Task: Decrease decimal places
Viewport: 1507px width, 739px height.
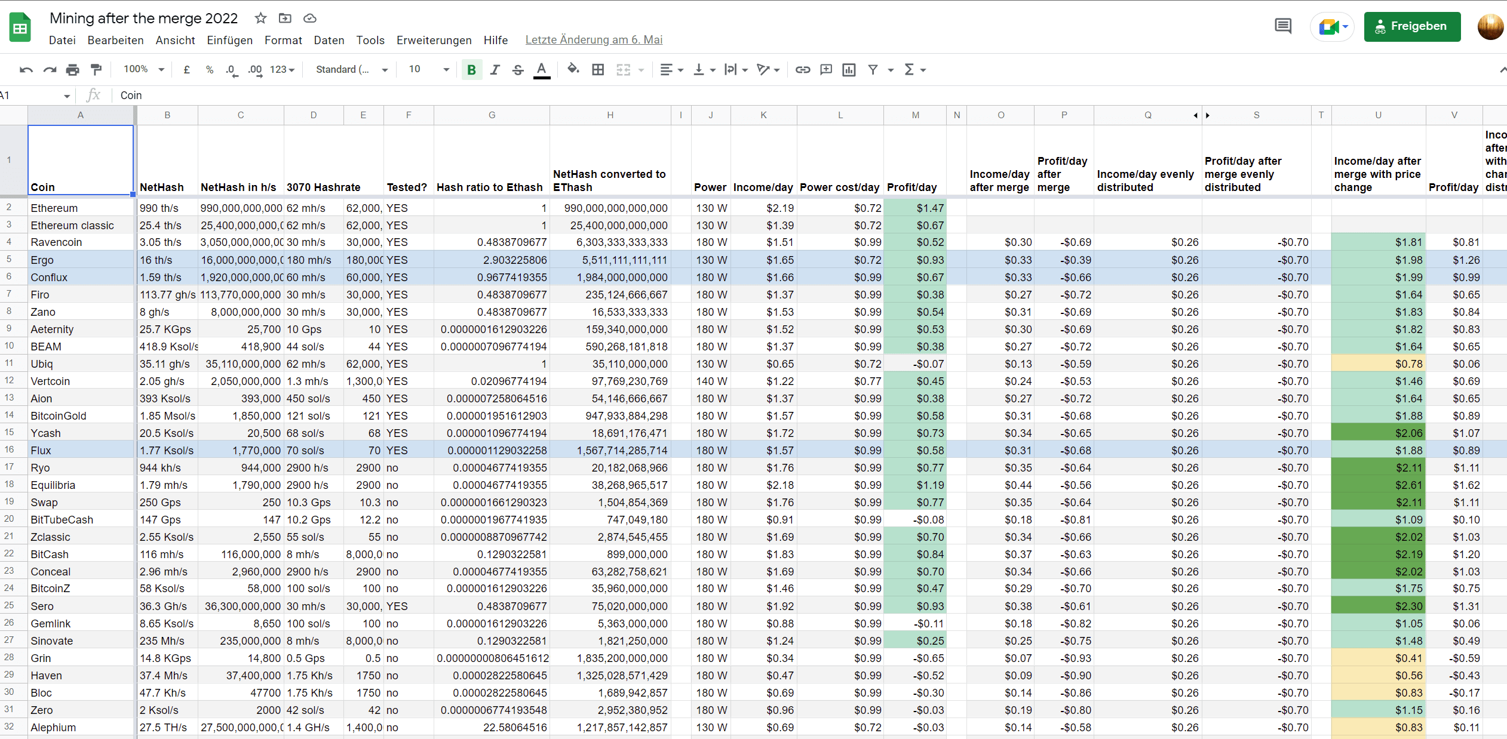Action: coord(231,70)
